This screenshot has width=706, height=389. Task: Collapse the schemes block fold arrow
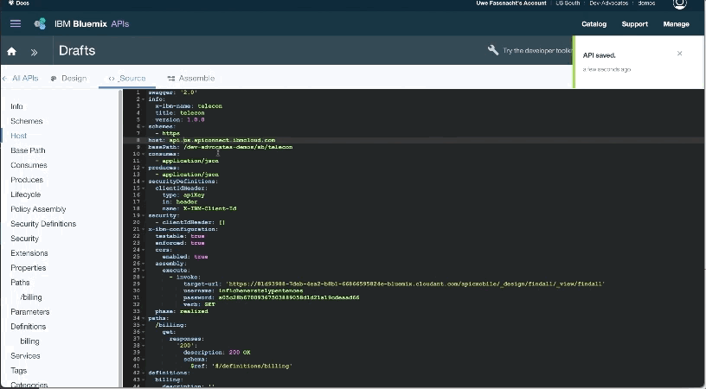click(x=144, y=127)
